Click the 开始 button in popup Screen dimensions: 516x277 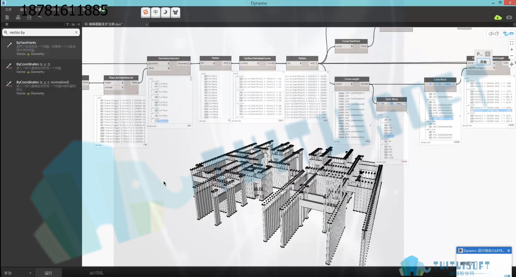pos(483,62)
